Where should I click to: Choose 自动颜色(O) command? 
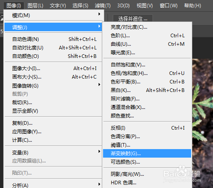click(53, 56)
